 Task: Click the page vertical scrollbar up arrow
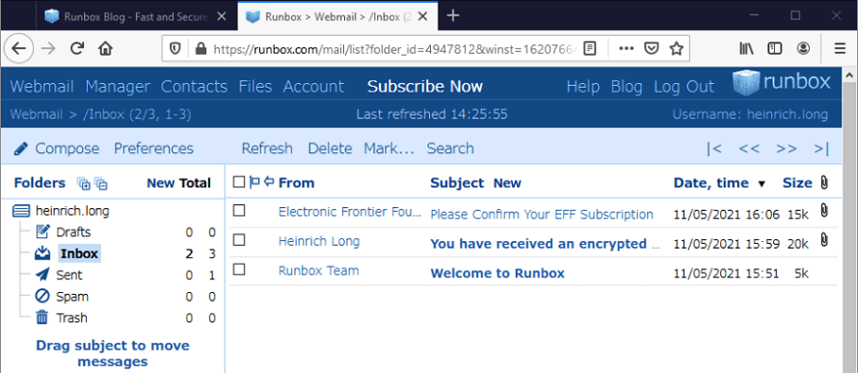pos(849,75)
